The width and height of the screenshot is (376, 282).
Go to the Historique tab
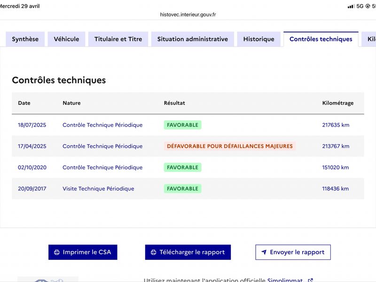coord(259,39)
